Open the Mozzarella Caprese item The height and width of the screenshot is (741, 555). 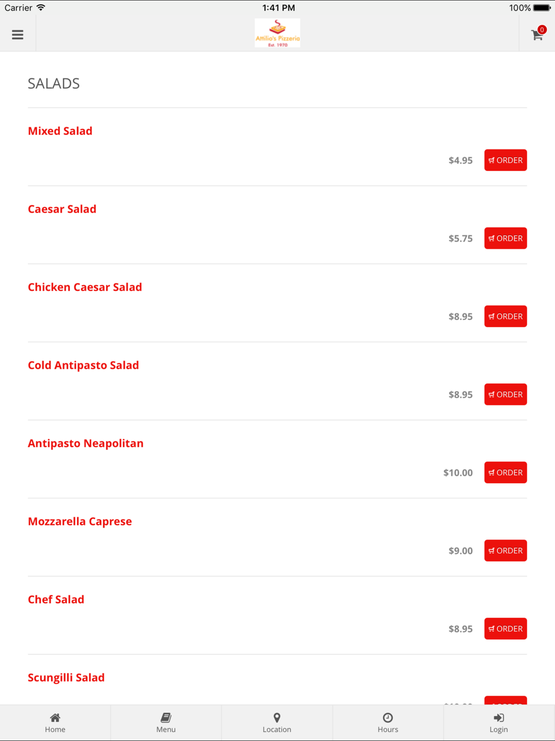pos(80,522)
